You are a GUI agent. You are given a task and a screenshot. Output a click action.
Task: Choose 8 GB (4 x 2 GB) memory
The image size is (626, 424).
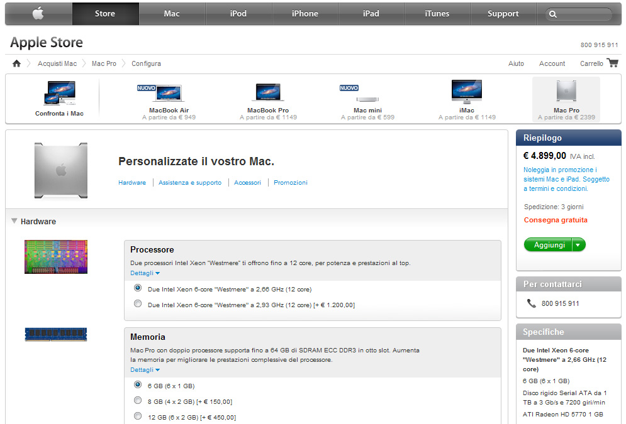[x=138, y=400]
